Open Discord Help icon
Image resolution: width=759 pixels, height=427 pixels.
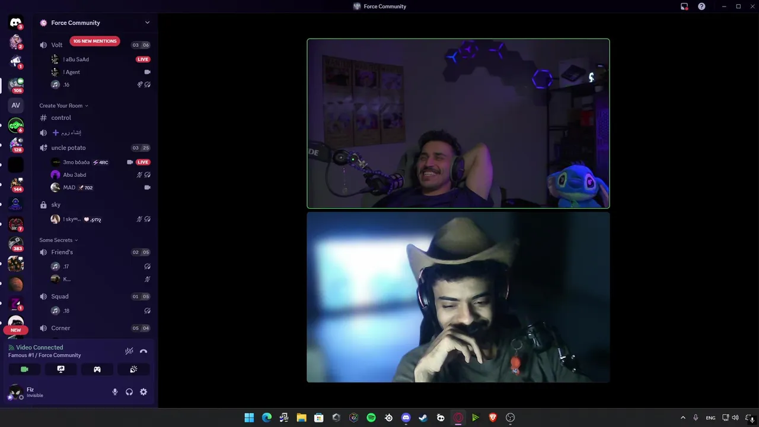701,7
